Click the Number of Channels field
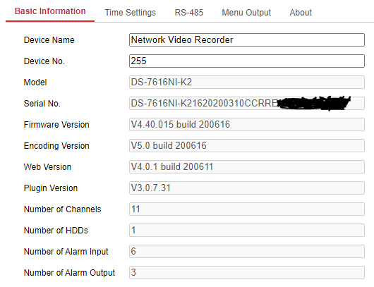Viewport: 374px width, 287px height. click(247, 209)
